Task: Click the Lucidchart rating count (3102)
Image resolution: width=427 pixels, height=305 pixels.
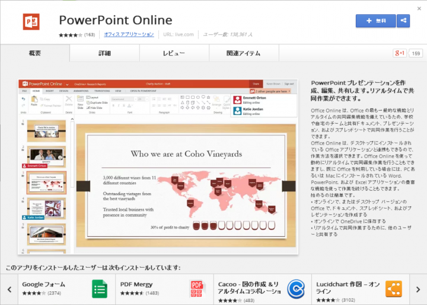Action: [x=348, y=300]
